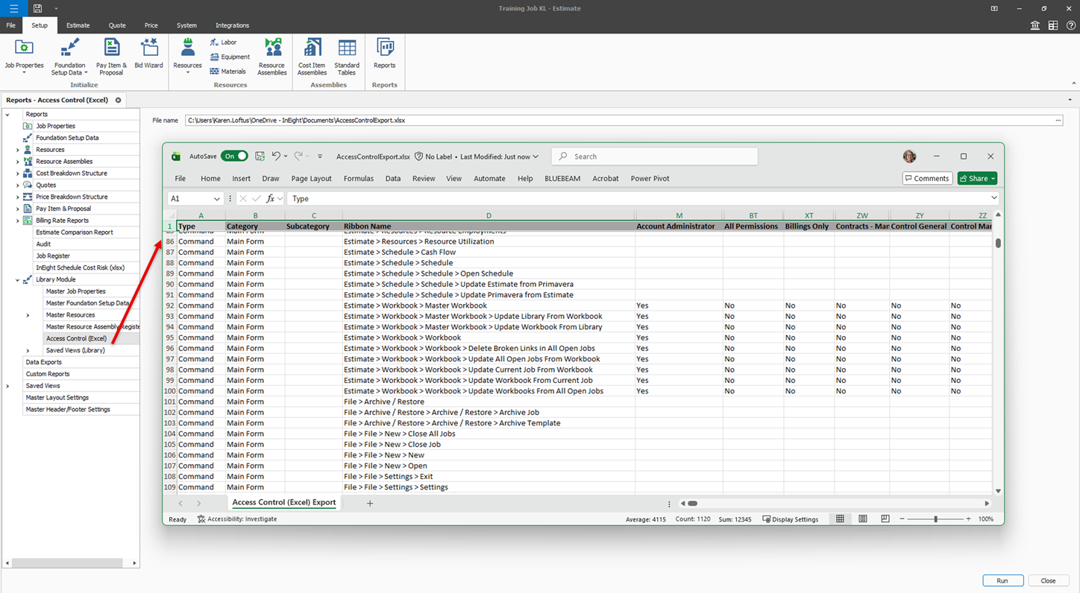This screenshot has height=593, width=1080.
Task: Open Job Properties in the ribbon
Action: (x=24, y=56)
